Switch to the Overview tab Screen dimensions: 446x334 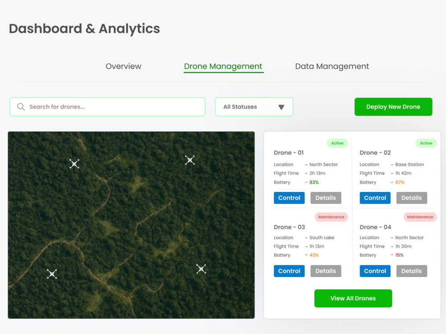pyautogui.click(x=124, y=66)
